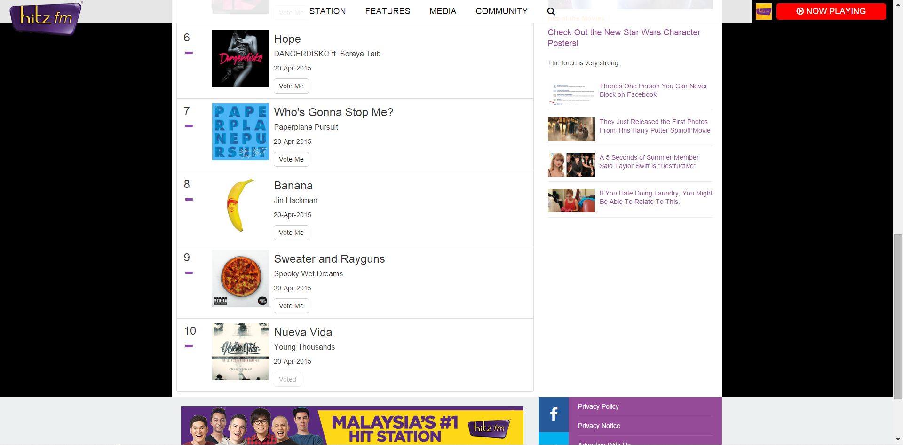Click the Now Playing button

831,11
